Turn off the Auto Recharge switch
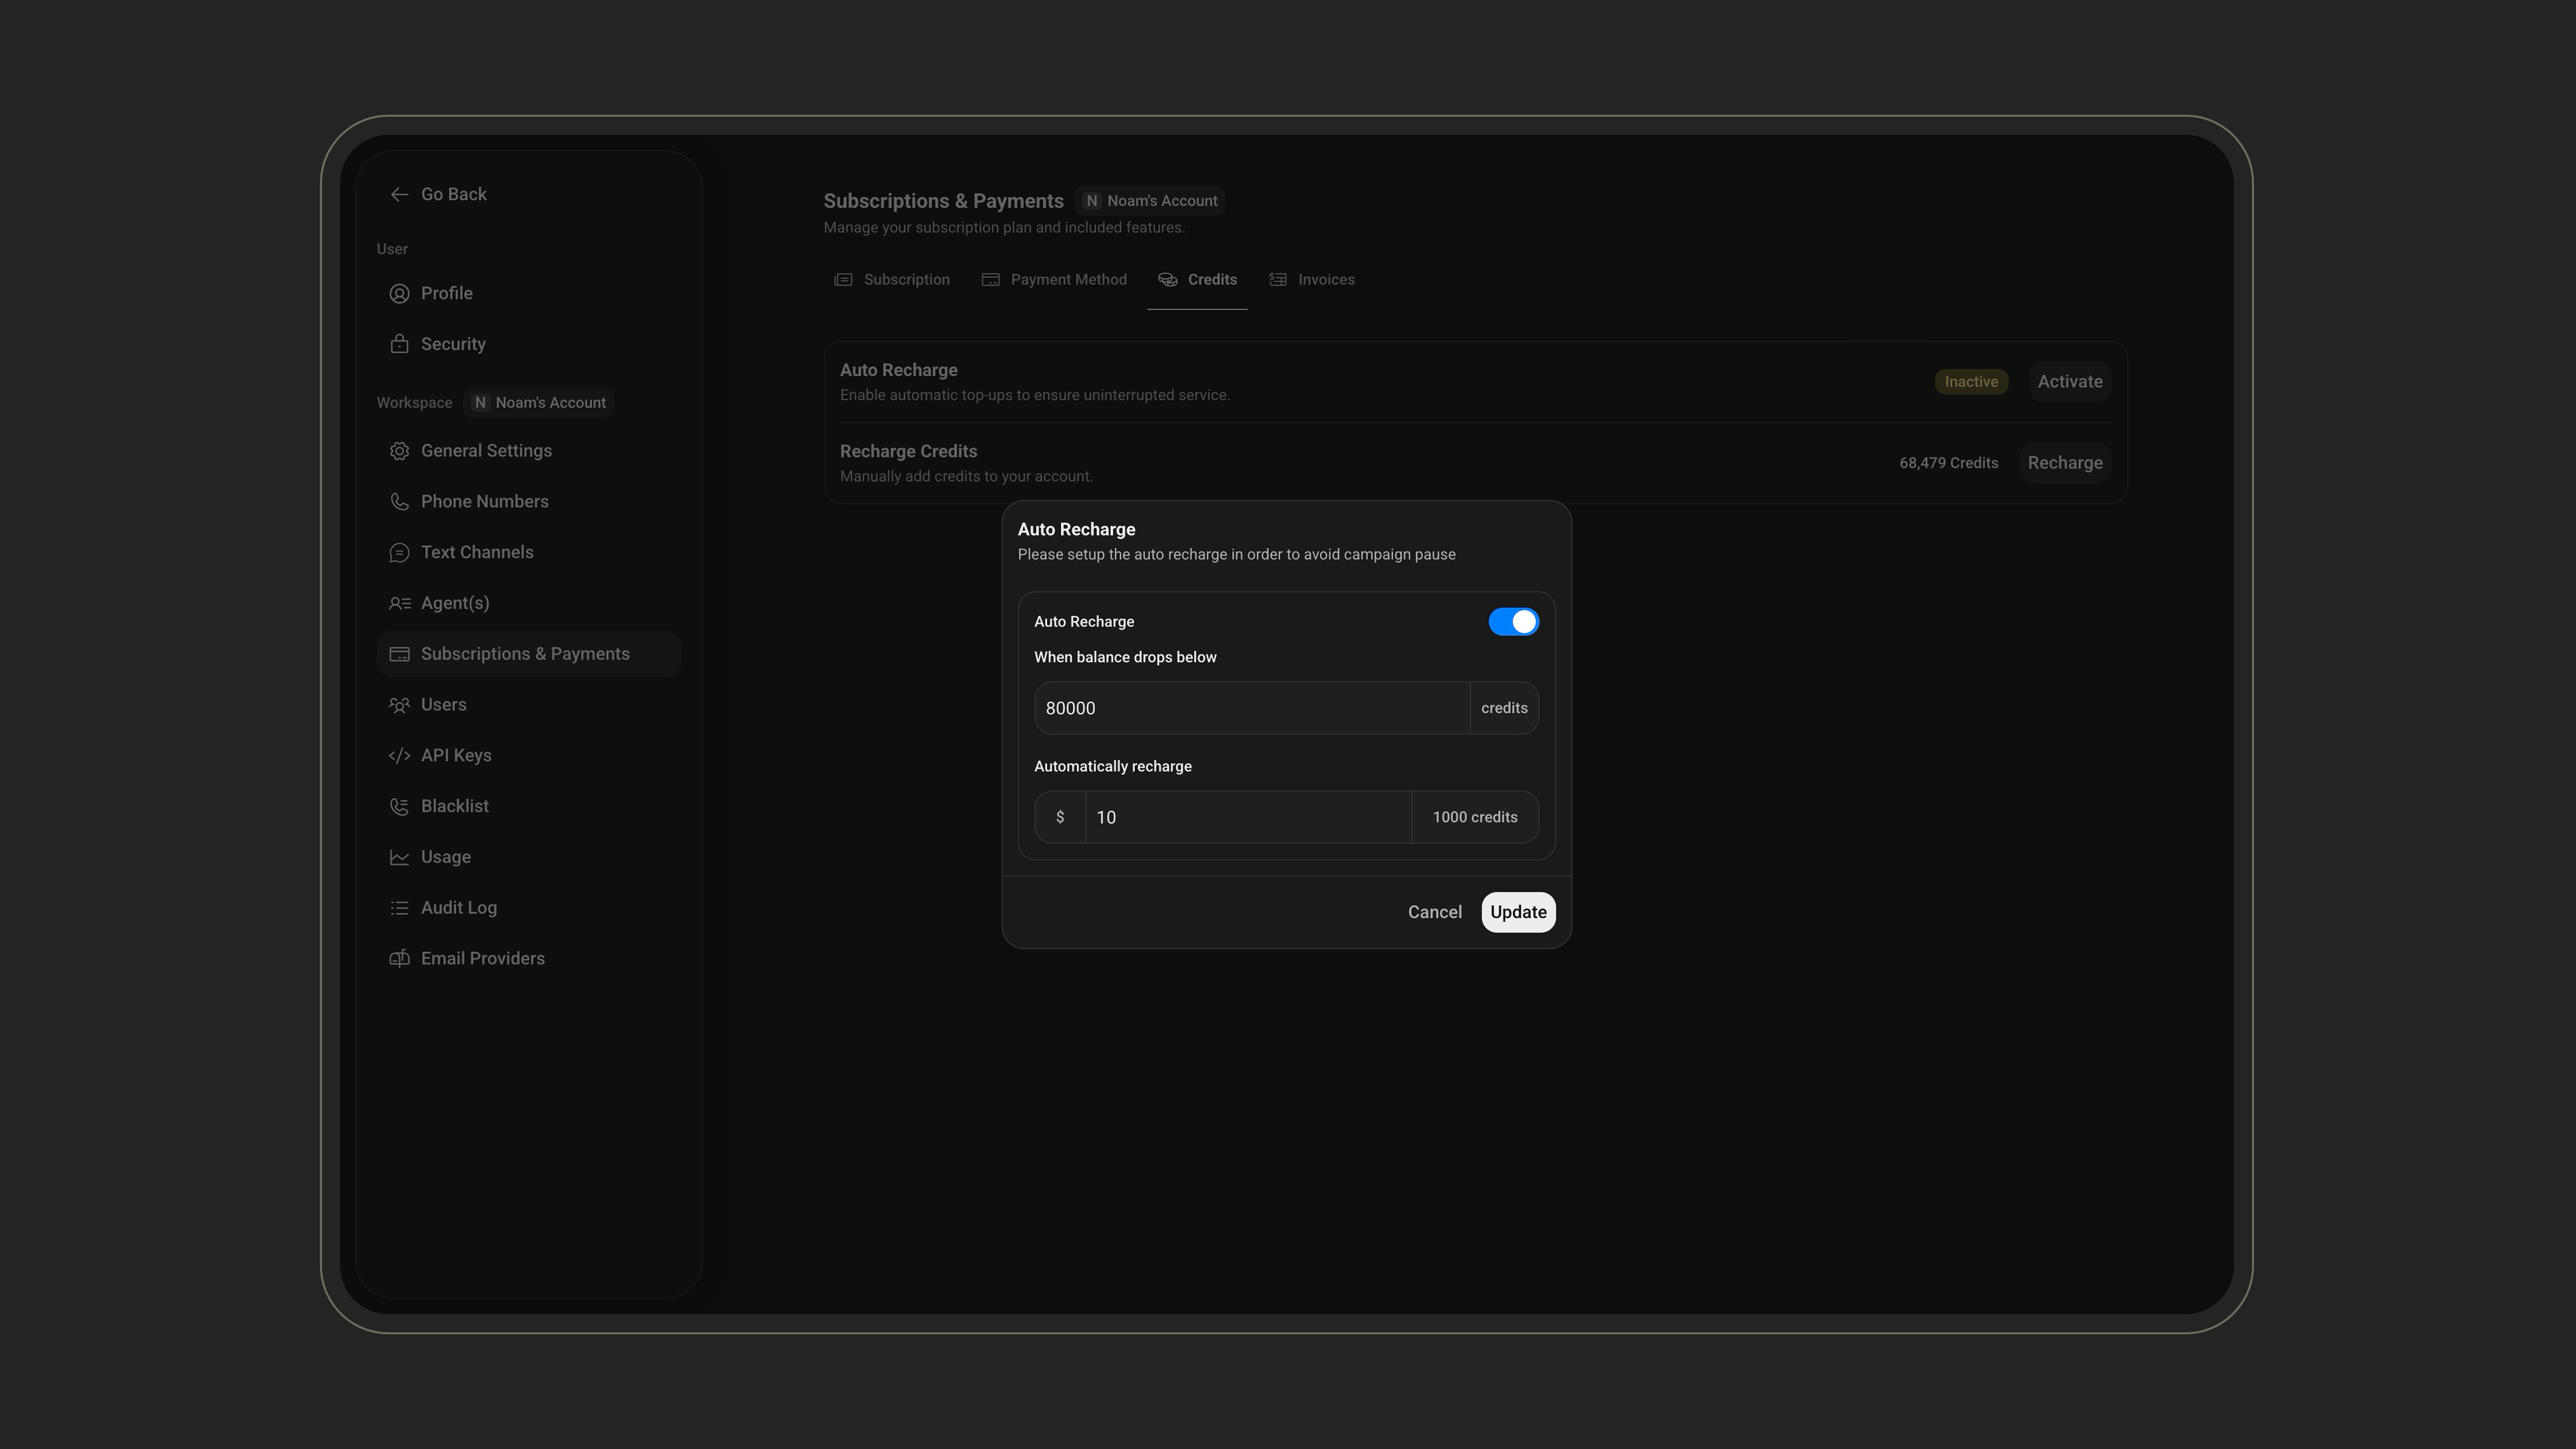This screenshot has height=1449, width=2576. click(x=1513, y=621)
